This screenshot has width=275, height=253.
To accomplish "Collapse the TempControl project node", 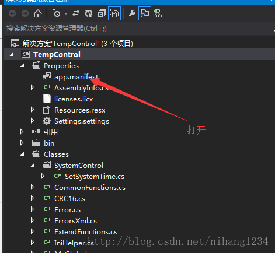I will [x=12, y=55].
